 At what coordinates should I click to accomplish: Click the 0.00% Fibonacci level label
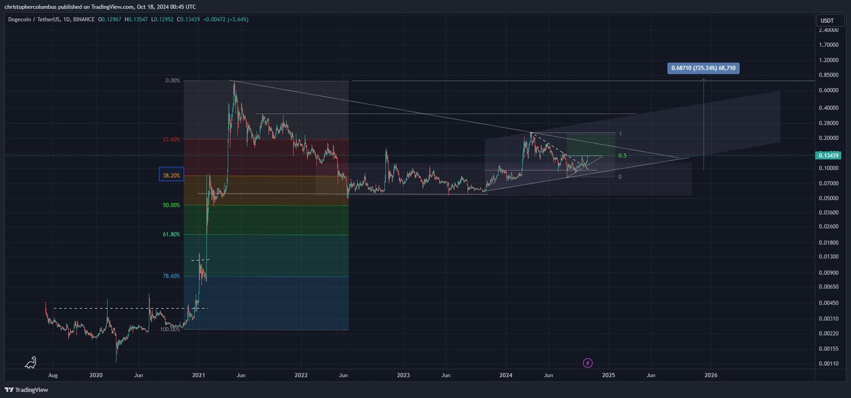(x=173, y=81)
